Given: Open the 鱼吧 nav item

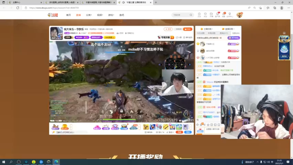Looking at the screenshot, I should point(122,15).
